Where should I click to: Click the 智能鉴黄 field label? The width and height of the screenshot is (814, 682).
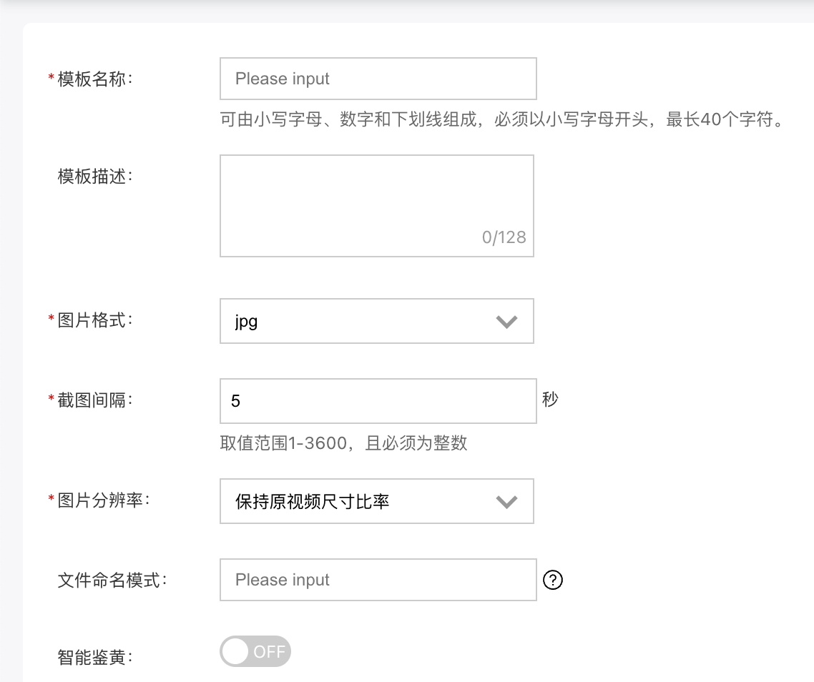click(x=95, y=658)
